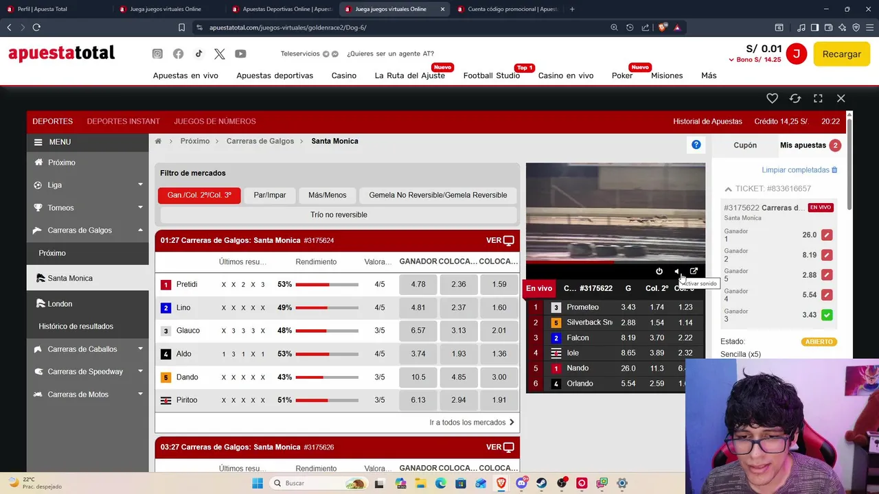The width and height of the screenshot is (879, 494).
Task: Select the Gan./Col. 2º/Col. 3º market filter
Action: [199, 195]
